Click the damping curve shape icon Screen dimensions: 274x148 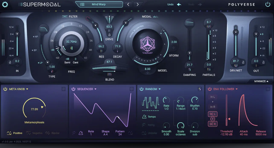pyautogui.click(x=190, y=23)
